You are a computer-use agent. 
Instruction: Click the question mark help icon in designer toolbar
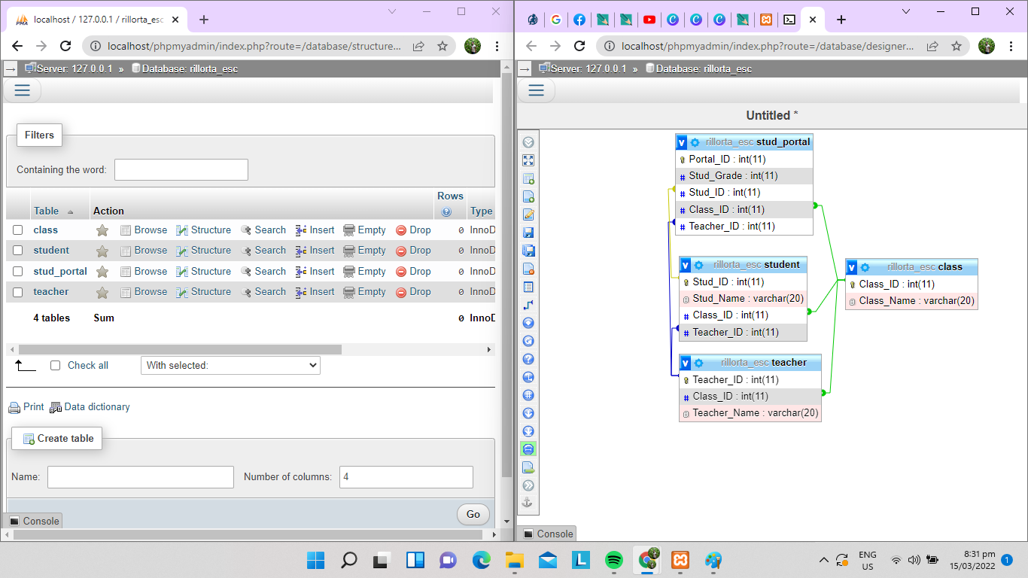[x=528, y=359]
